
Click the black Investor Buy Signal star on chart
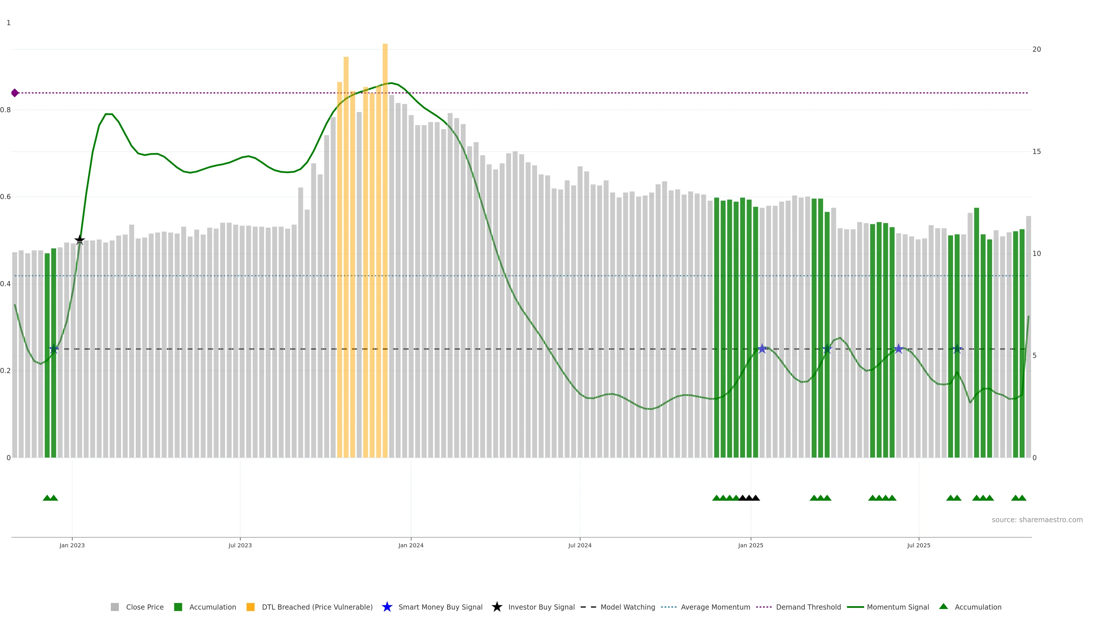click(x=80, y=240)
